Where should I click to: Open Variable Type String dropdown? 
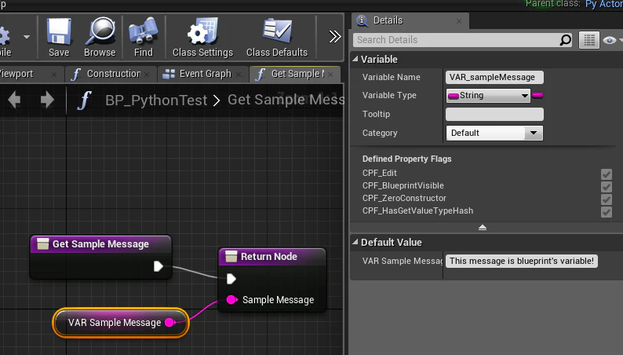click(488, 95)
